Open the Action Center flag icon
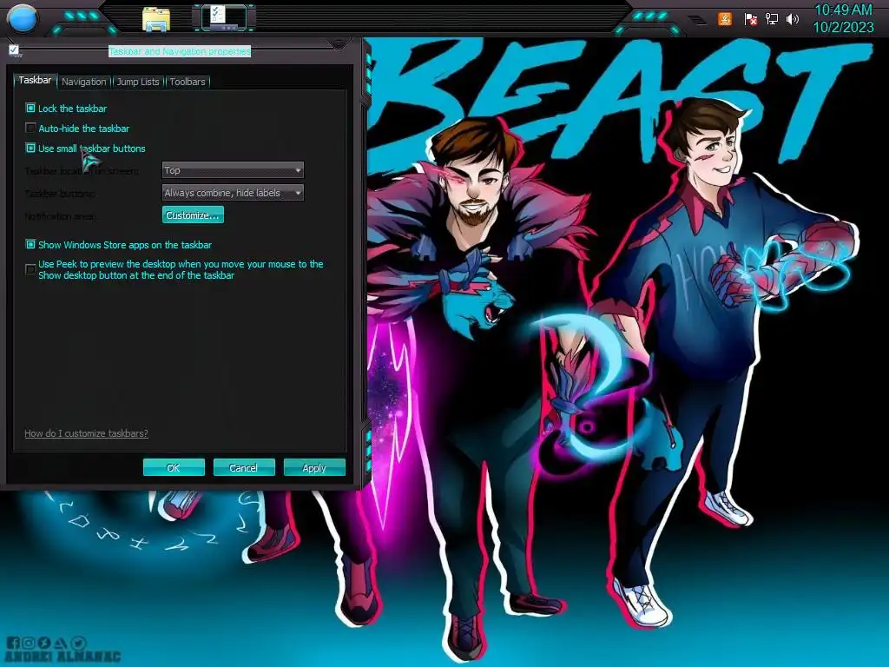This screenshot has height=667, width=889. [750, 19]
